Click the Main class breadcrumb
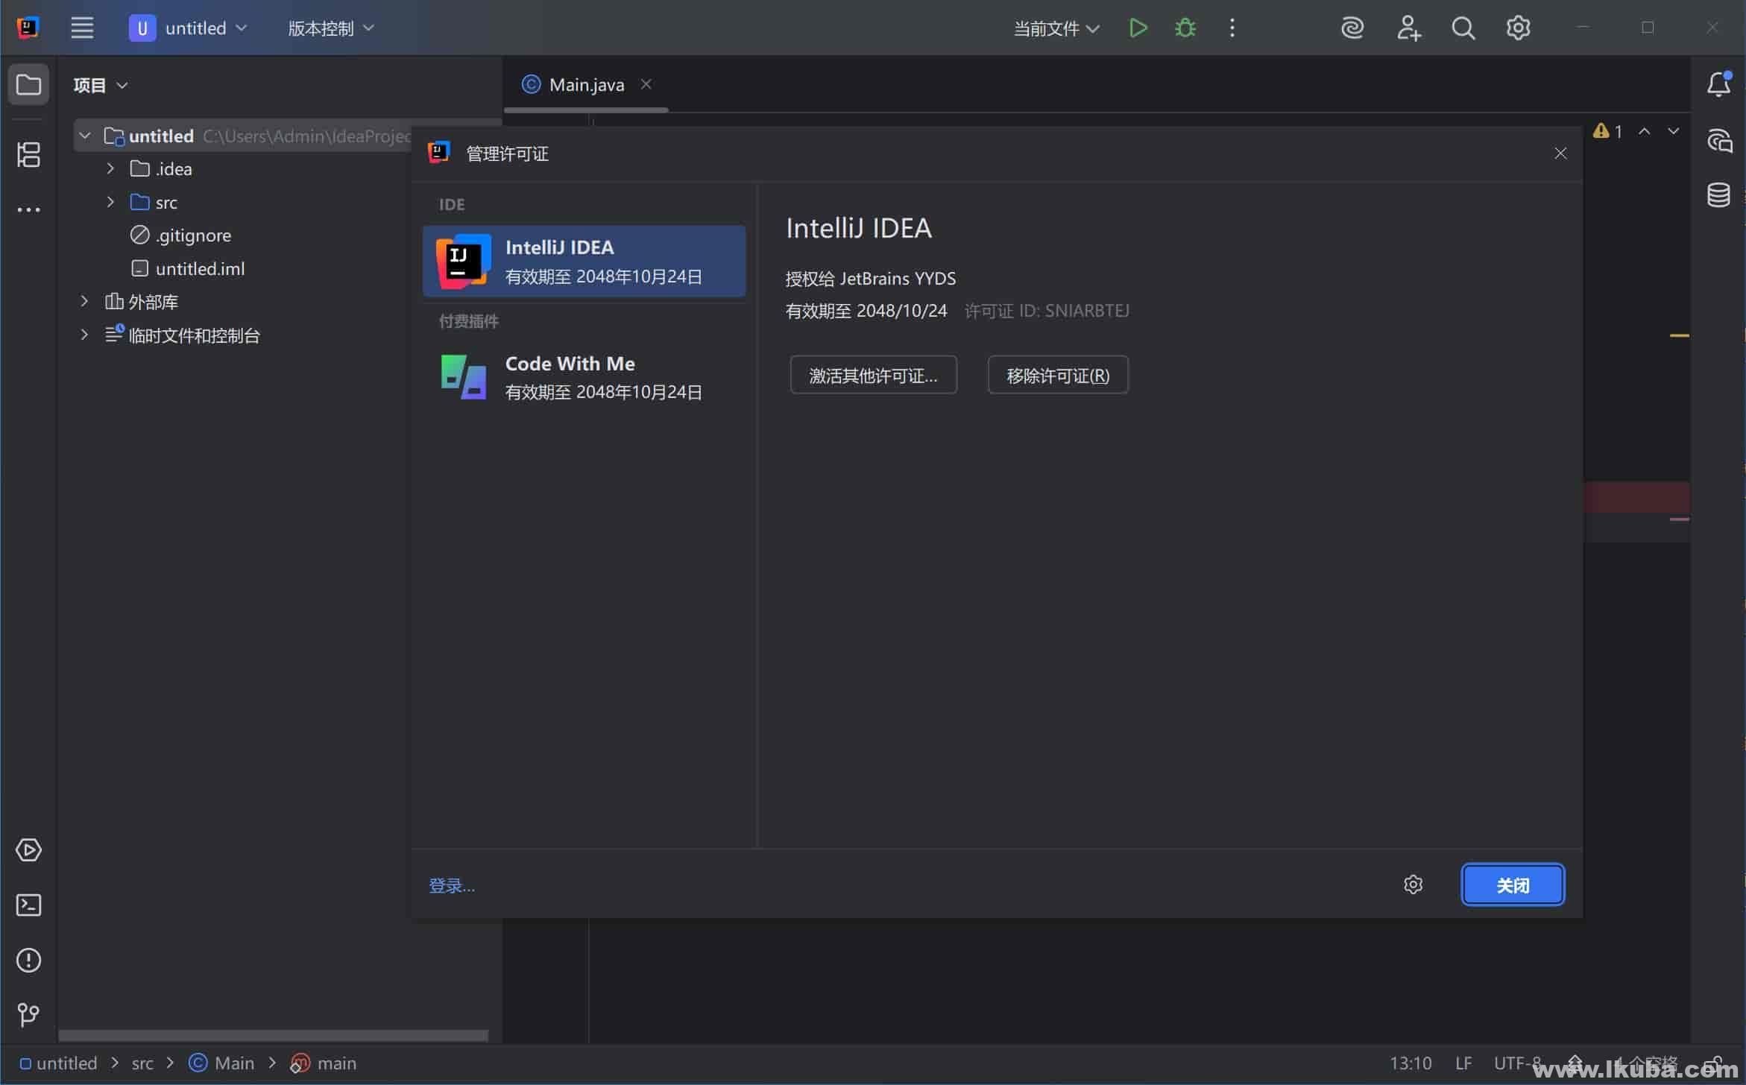The height and width of the screenshot is (1085, 1746). click(221, 1063)
